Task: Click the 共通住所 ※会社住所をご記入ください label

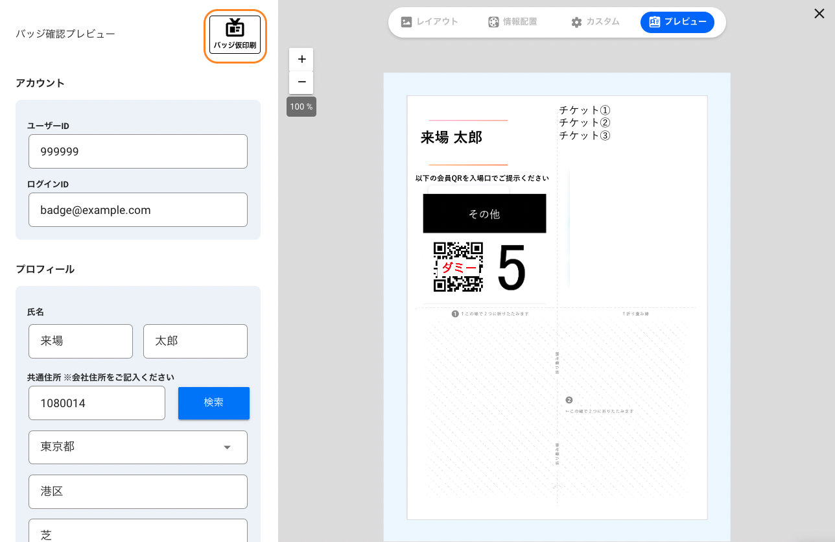Action: (x=101, y=377)
